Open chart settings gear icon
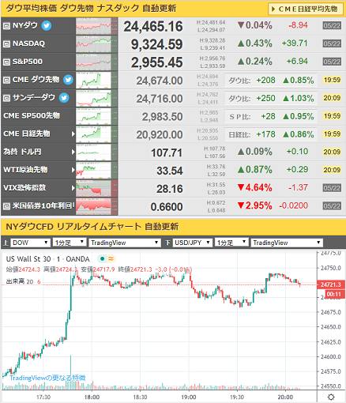This screenshot has height=403, width=346. click(331, 397)
